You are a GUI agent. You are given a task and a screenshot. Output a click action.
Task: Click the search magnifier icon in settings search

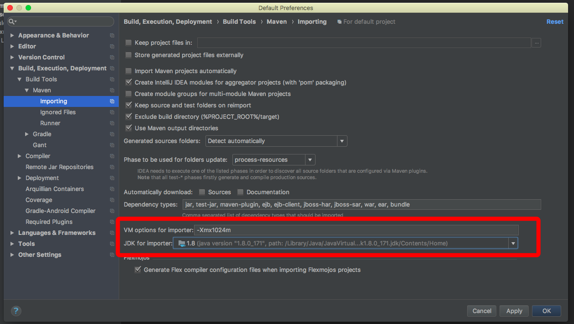(x=12, y=21)
